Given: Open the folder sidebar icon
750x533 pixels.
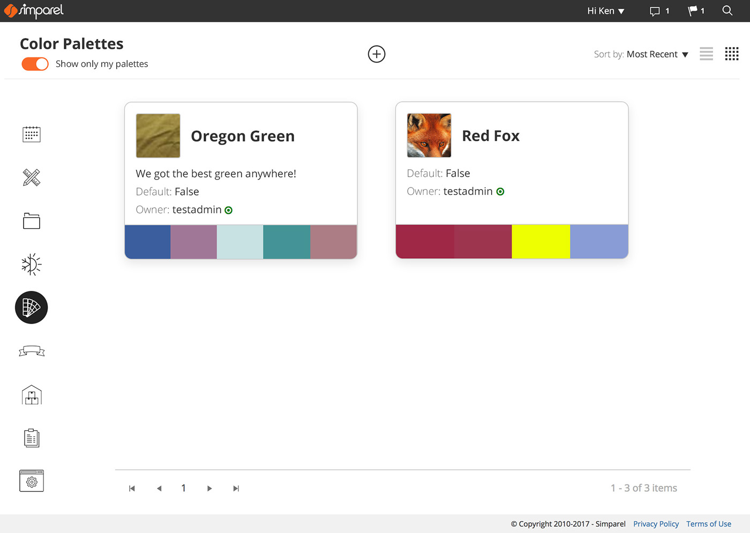Looking at the screenshot, I should click(x=32, y=221).
